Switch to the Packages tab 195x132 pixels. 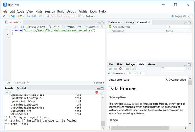coord(130,64)
